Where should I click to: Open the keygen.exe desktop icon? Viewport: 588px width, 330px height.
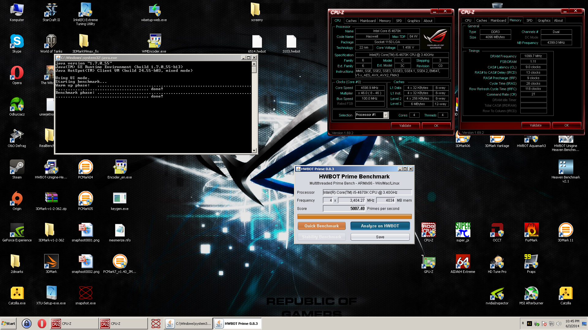point(120,201)
